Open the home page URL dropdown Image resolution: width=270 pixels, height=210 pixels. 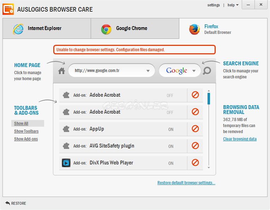[x=148, y=71]
